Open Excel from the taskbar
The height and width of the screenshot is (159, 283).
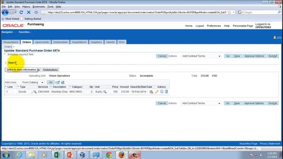point(57,155)
